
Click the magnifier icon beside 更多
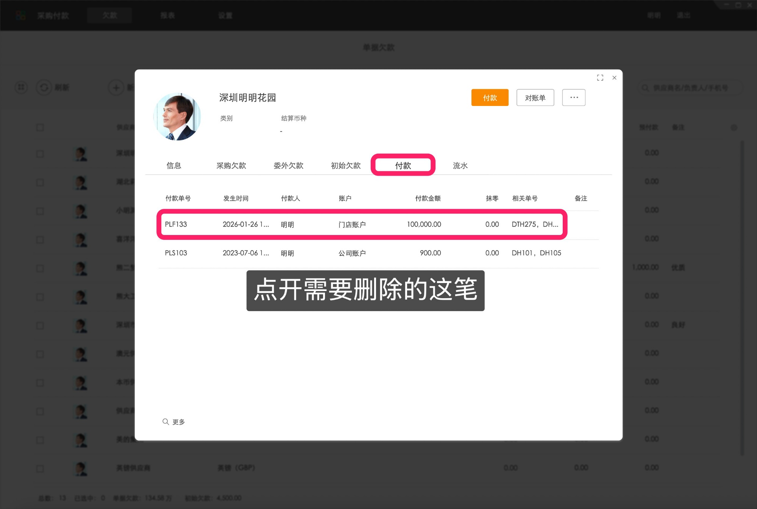[165, 422]
